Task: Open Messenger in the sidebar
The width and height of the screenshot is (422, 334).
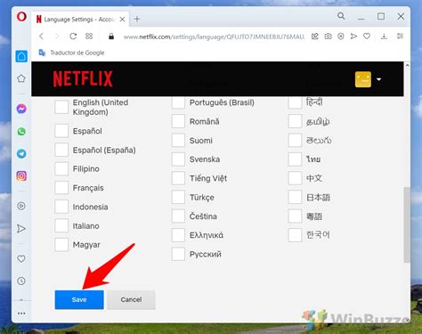Action: [21, 109]
